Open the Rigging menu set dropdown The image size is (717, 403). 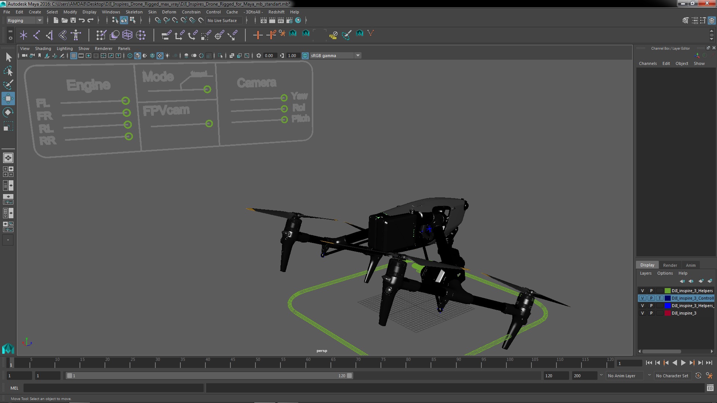[x=25, y=21]
